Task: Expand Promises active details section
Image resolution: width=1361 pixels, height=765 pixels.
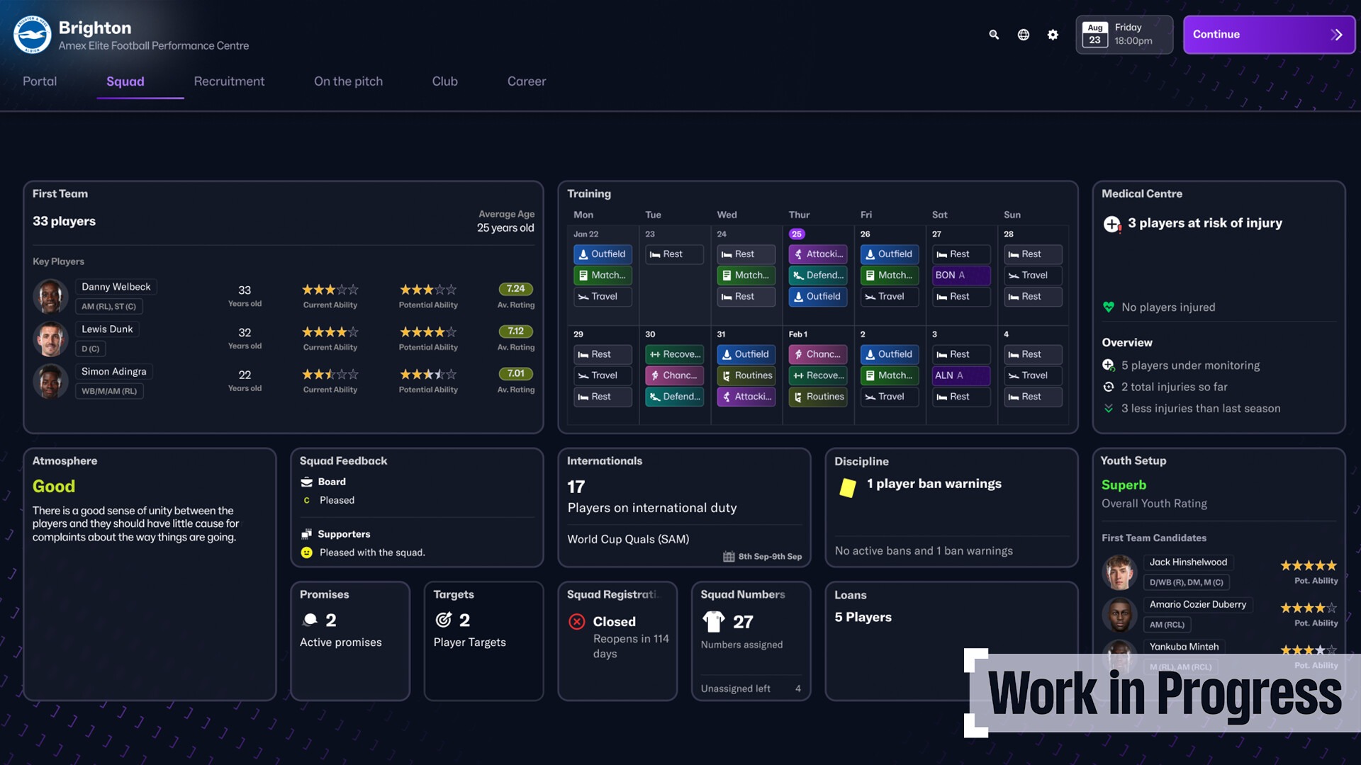Action: click(x=351, y=640)
